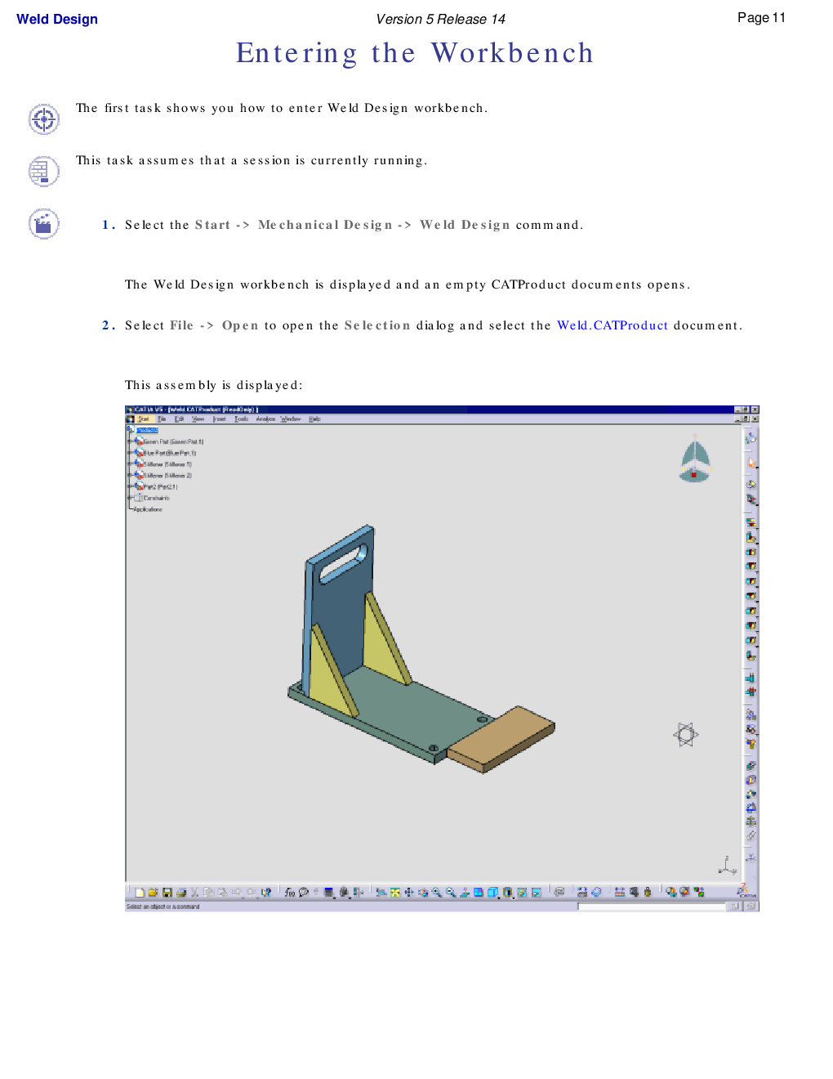Click the 3D compass in the viewport
The width and height of the screenshot is (833, 1079).
coord(695,459)
